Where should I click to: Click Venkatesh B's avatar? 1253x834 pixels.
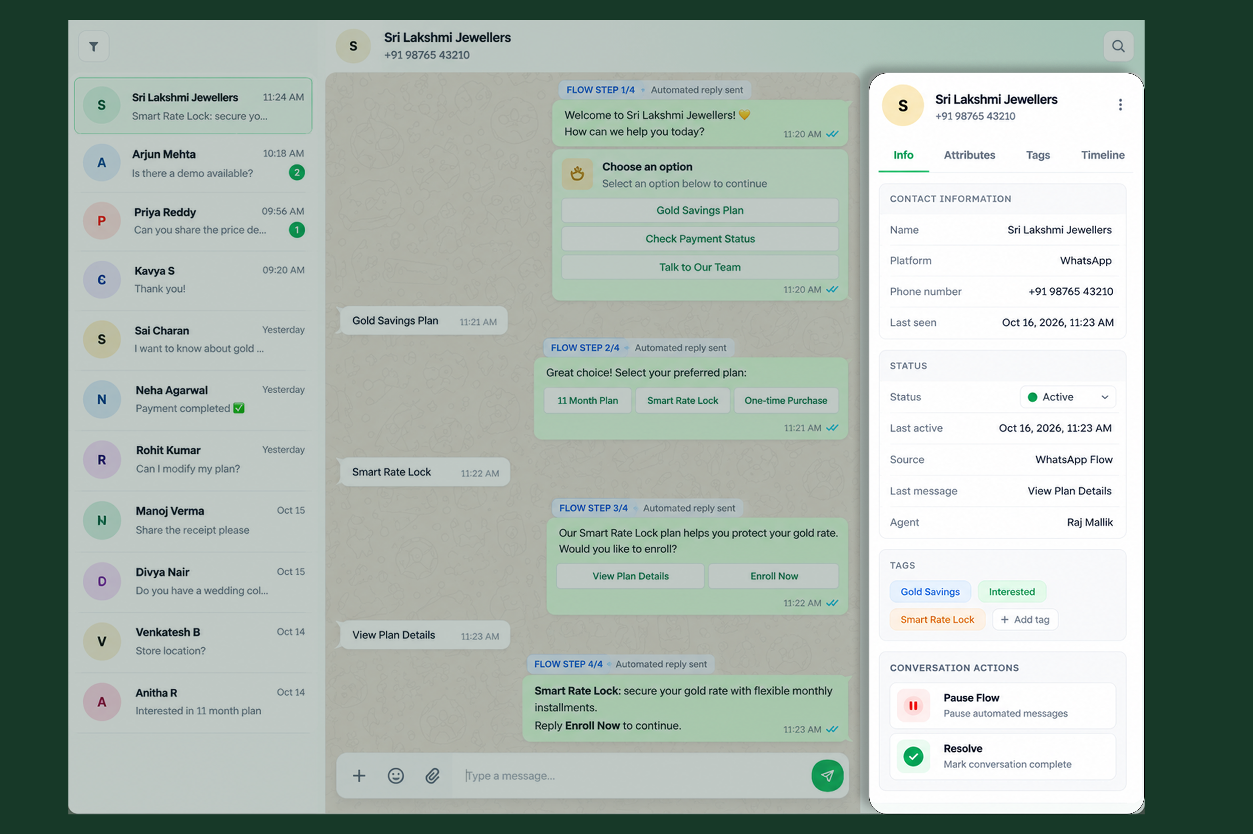102,642
